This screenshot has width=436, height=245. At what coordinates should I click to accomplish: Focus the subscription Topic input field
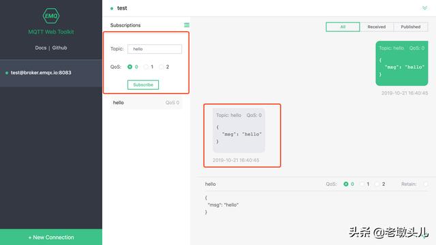[155, 49]
